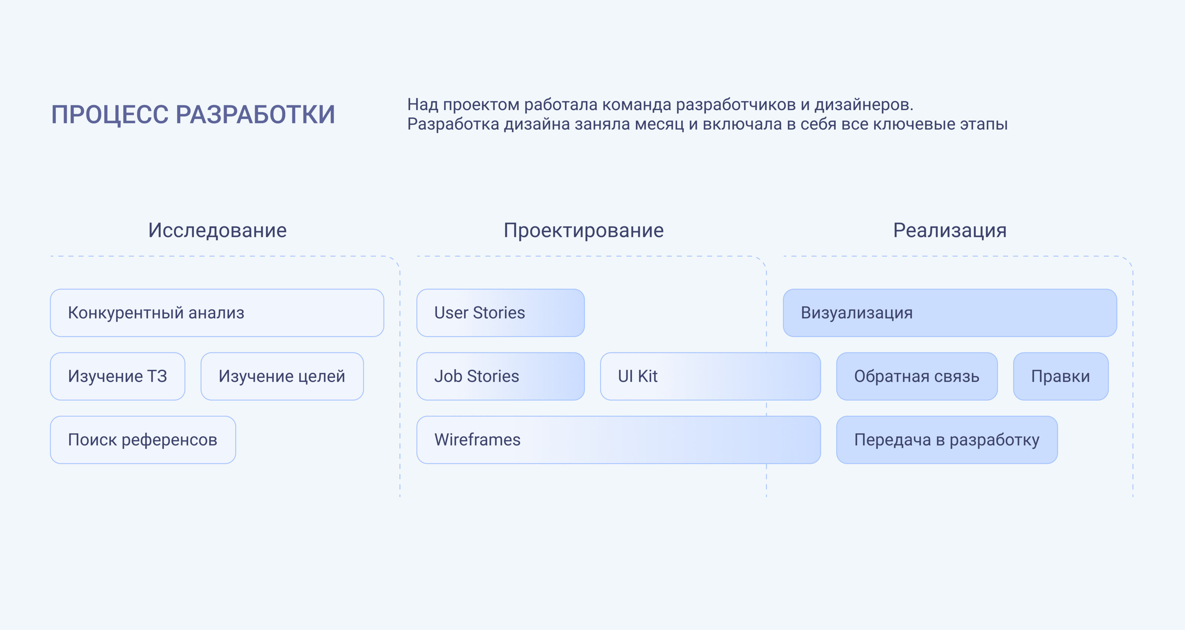
Task: Select the Wireframes bar
Action: click(618, 440)
